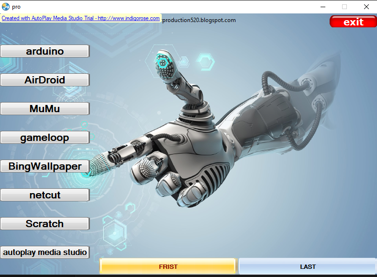Screen dimensions: 377x277
Task: Open autoplay media studio button
Action: coord(44,252)
